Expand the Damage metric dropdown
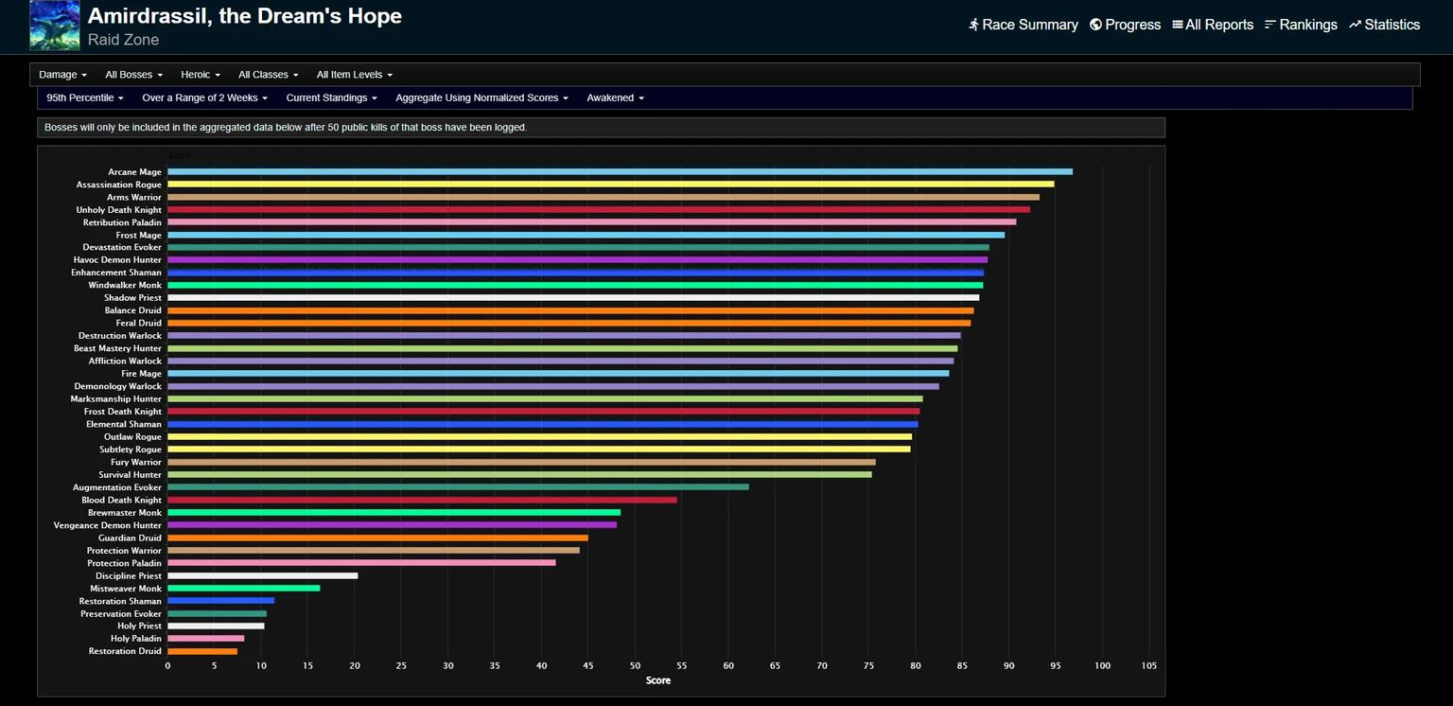 coord(62,75)
